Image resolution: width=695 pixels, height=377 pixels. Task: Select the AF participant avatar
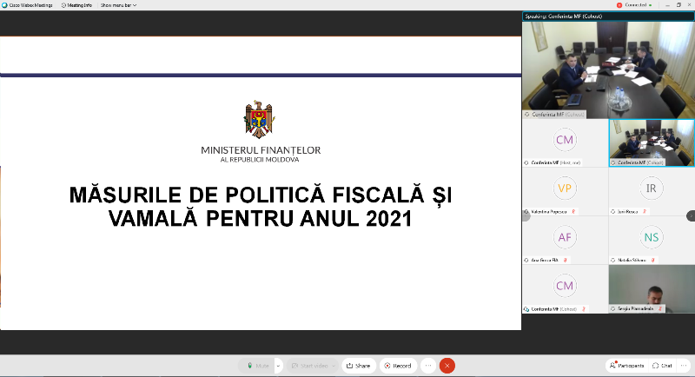565,237
